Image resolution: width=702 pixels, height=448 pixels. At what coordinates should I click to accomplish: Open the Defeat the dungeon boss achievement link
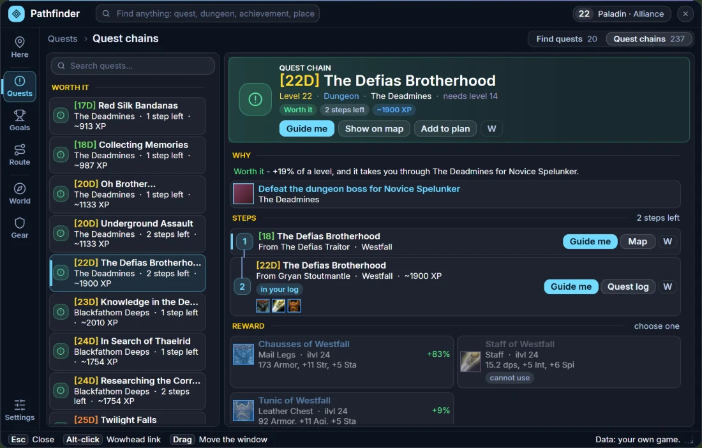click(359, 189)
